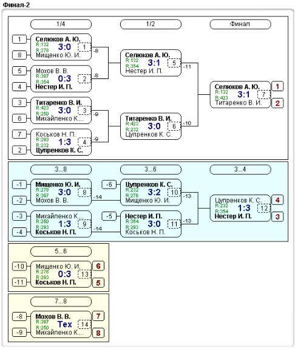Viewport: 295px width, 349px height.
Task: Select loser slot box -6
Action: pos(109,184)
